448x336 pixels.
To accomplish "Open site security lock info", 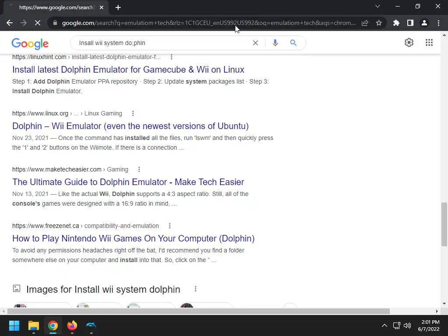I will [55, 23].
